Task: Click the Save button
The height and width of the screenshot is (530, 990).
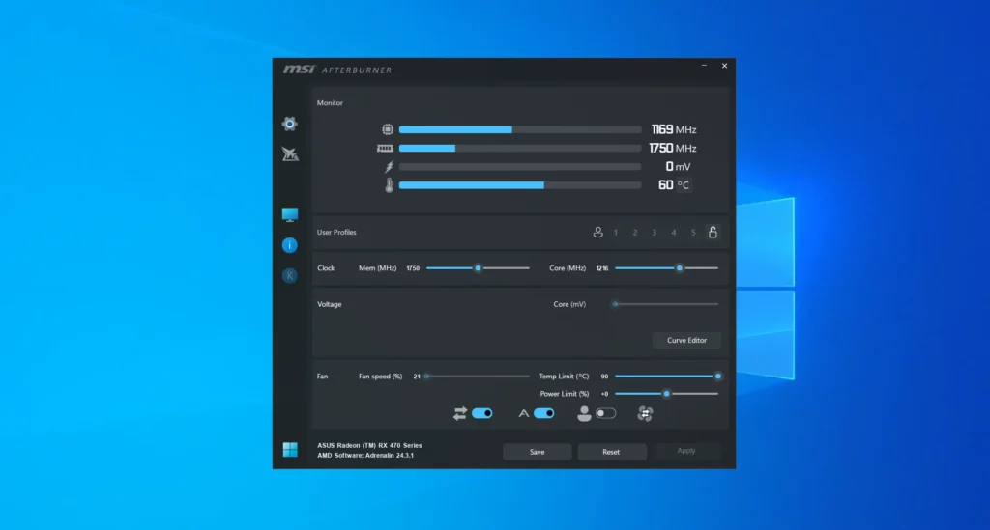Action: pyautogui.click(x=538, y=452)
